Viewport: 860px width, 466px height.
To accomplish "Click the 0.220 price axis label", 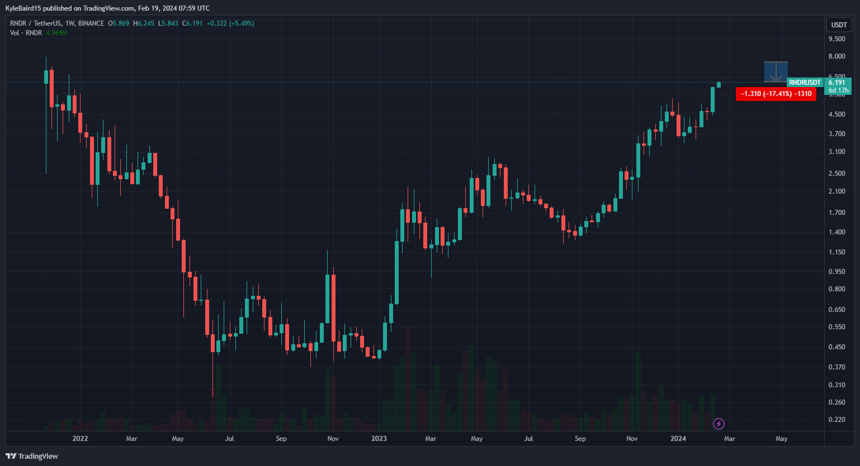I will [x=837, y=420].
